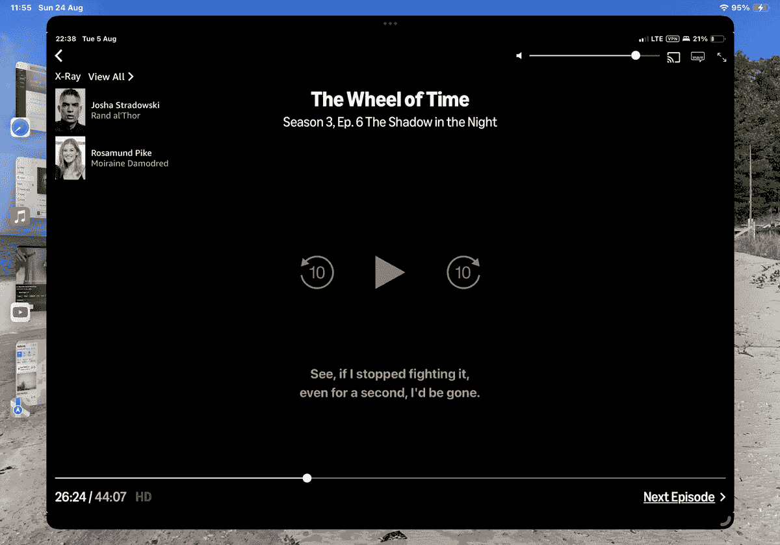This screenshot has height=545, width=780.
Task: Go back using the top-left chevron arrow
Action: click(x=59, y=56)
